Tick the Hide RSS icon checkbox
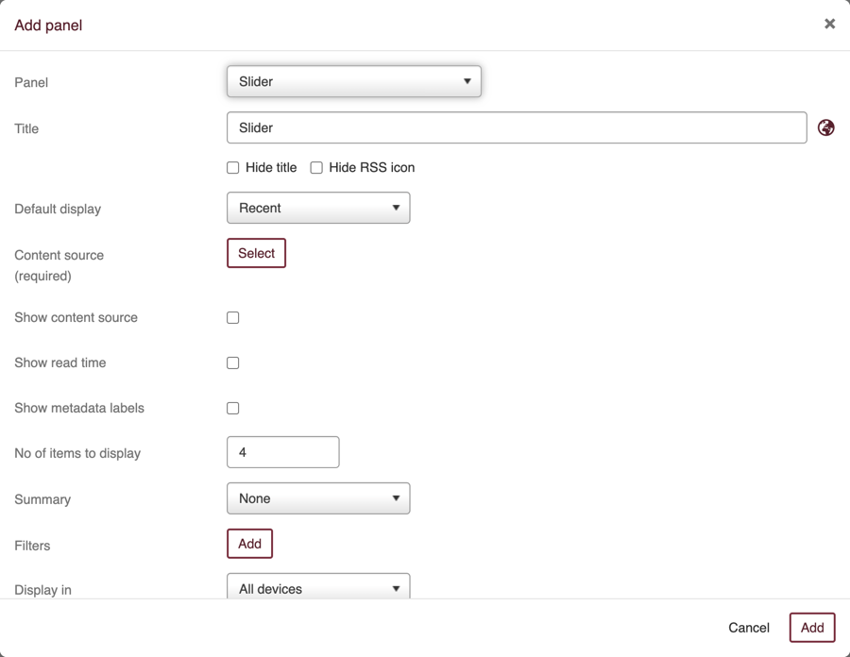This screenshot has height=657, width=850. coord(316,168)
